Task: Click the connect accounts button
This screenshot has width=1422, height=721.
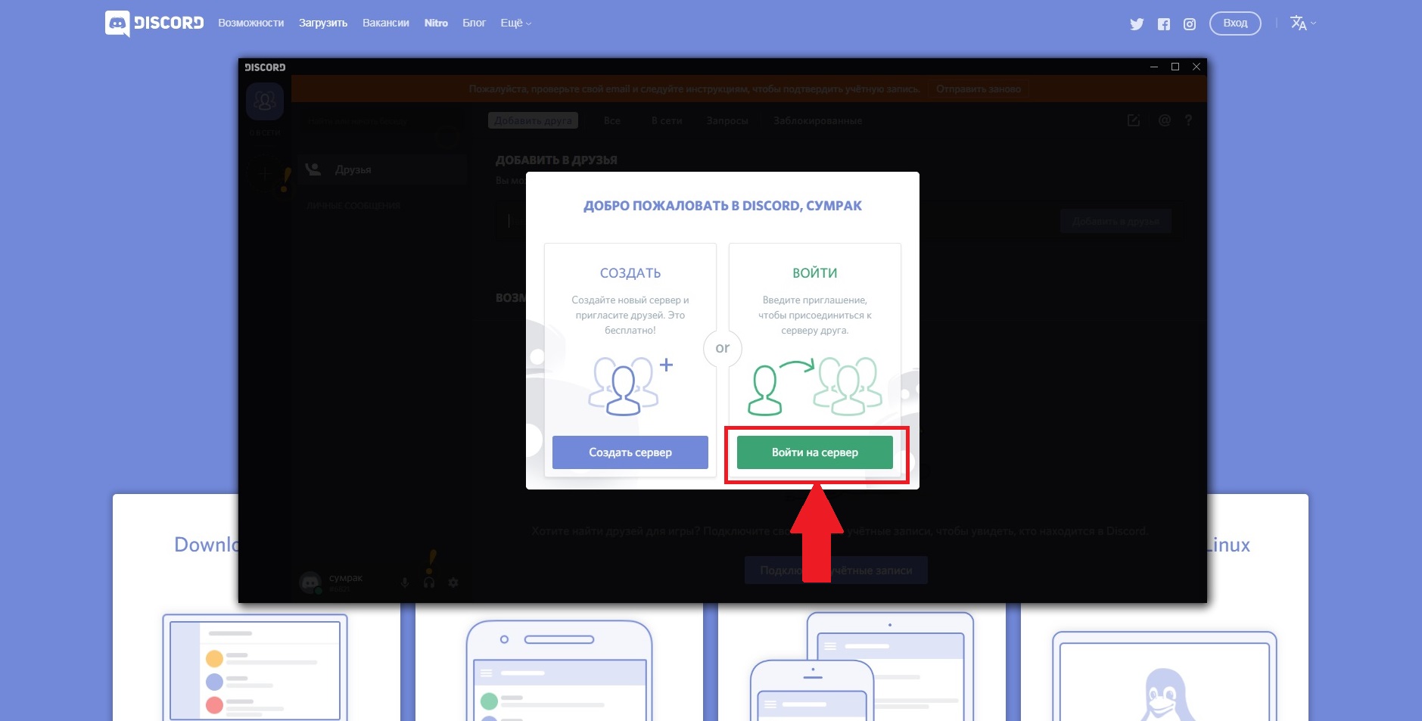Action: [x=836, y=570]
